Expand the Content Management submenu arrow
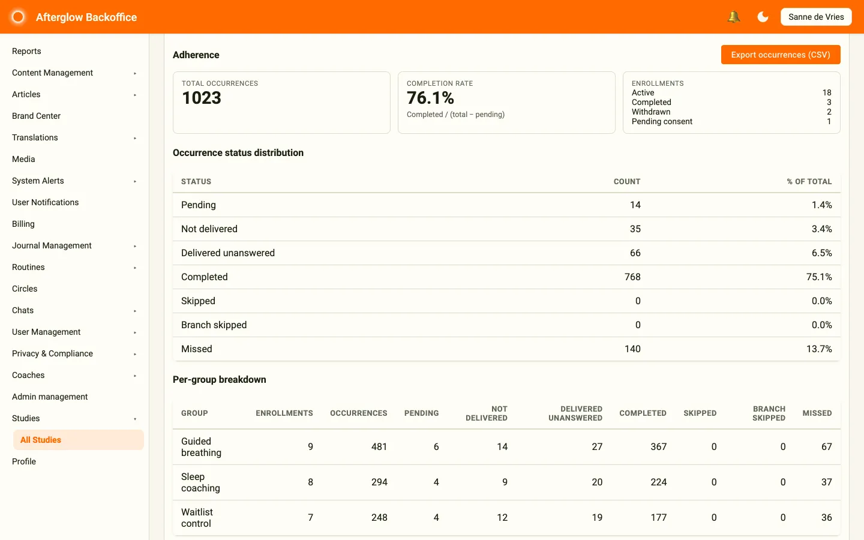864x540 pixels. [x=135, y=73]
